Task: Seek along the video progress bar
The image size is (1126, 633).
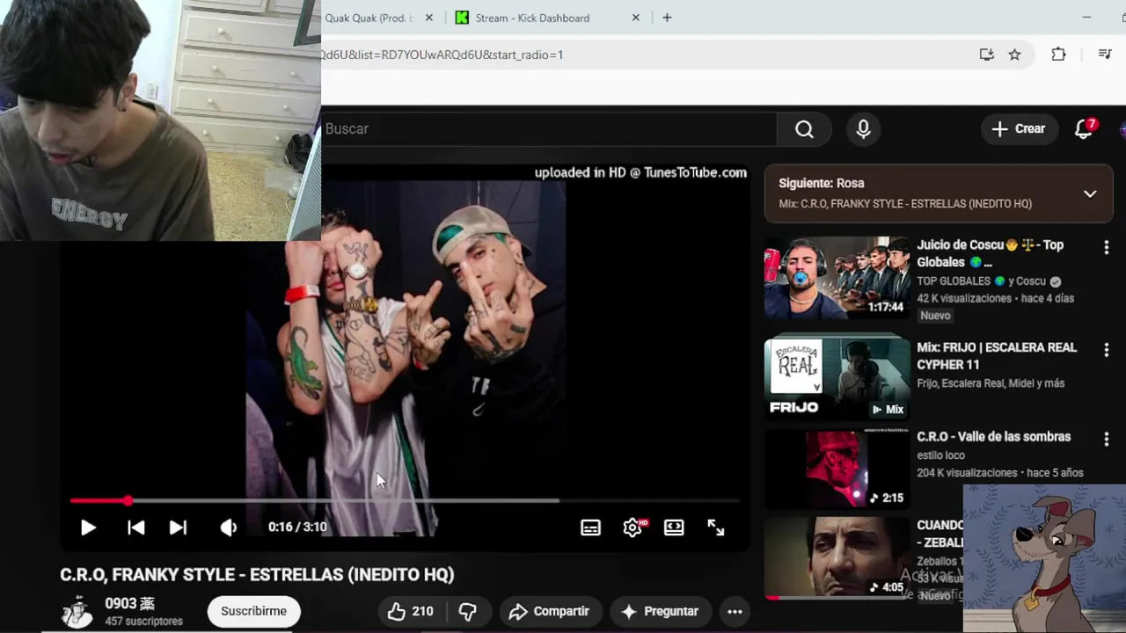Action: [405, 501]
